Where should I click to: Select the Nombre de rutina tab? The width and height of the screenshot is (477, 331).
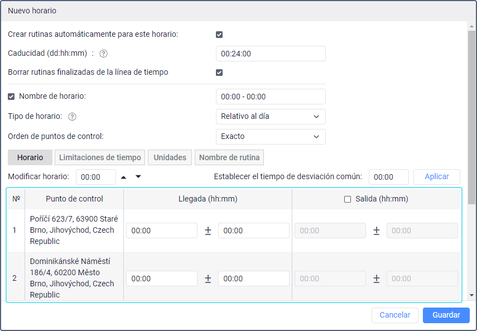tap(229, 157)
